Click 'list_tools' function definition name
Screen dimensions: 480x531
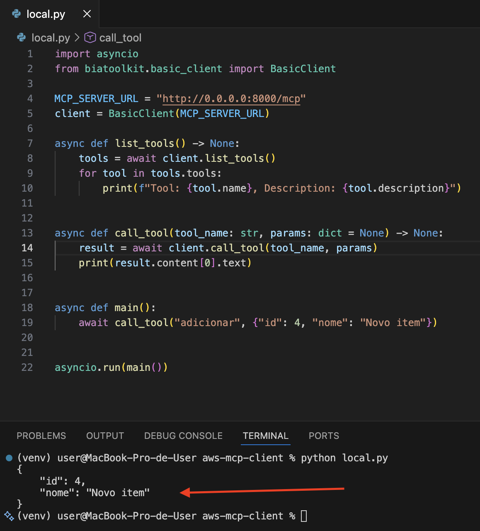(x=145, y=144)
